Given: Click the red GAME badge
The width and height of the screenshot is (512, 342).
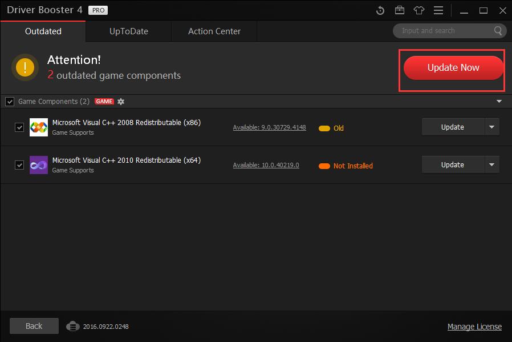Looking at the screenshot, I should (x=104, y=102).
